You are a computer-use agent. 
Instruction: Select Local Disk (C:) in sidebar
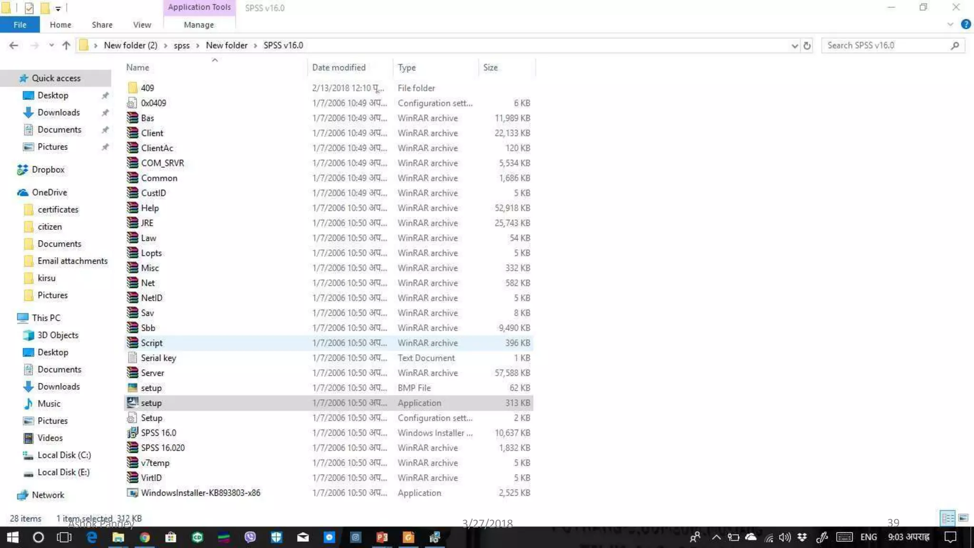click(64, 455)
